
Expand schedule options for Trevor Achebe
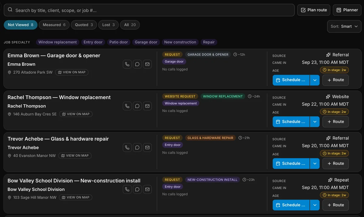click(315, 163)
